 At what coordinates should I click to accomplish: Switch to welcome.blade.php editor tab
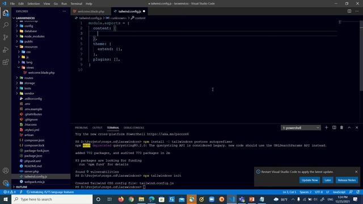click(91, 11)
